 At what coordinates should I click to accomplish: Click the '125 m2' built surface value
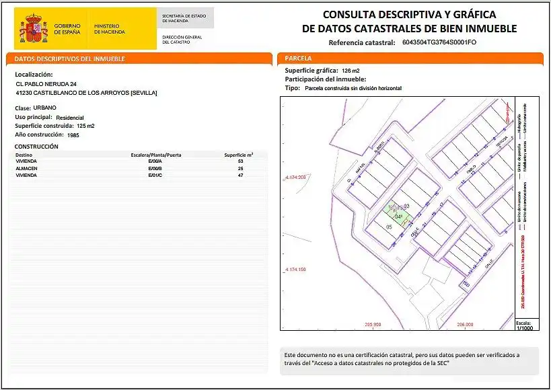[85, 126]
